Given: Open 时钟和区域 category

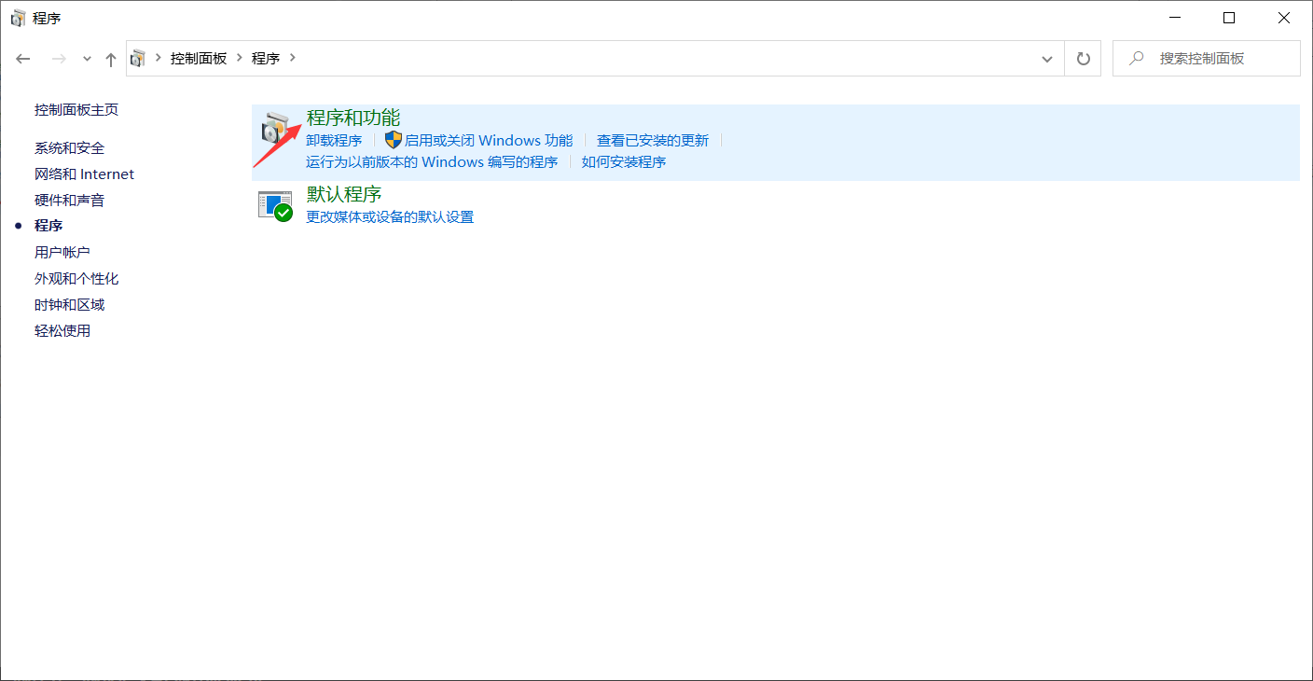Looking at the screenshot, I should click(69, 304).
